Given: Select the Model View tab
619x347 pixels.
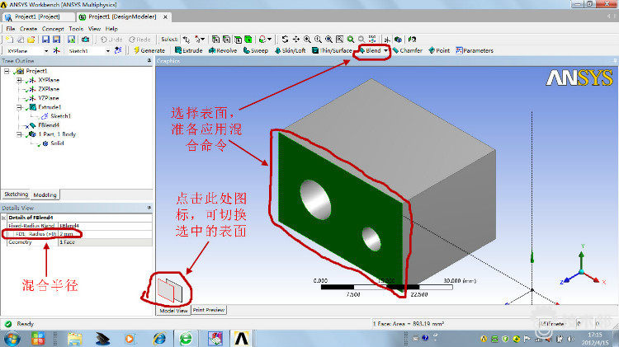Looking at the screenshot, I should (x=173, y=311).
